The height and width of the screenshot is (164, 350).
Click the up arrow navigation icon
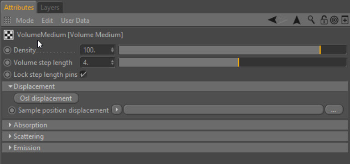tap(297, 20)
